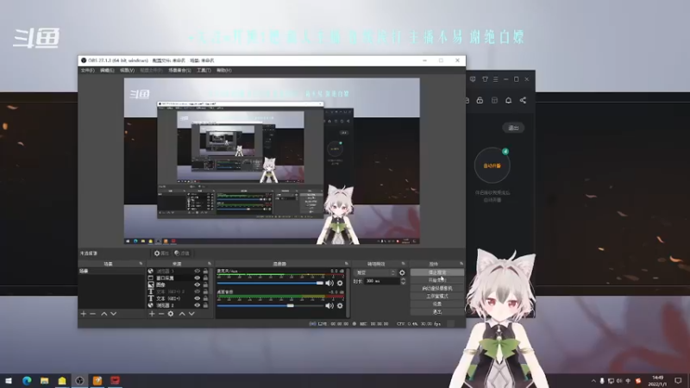Open skin shirt icon in Douyu title bar
Image resolution: width=690 pixels, height=388 pixels.
485,79
